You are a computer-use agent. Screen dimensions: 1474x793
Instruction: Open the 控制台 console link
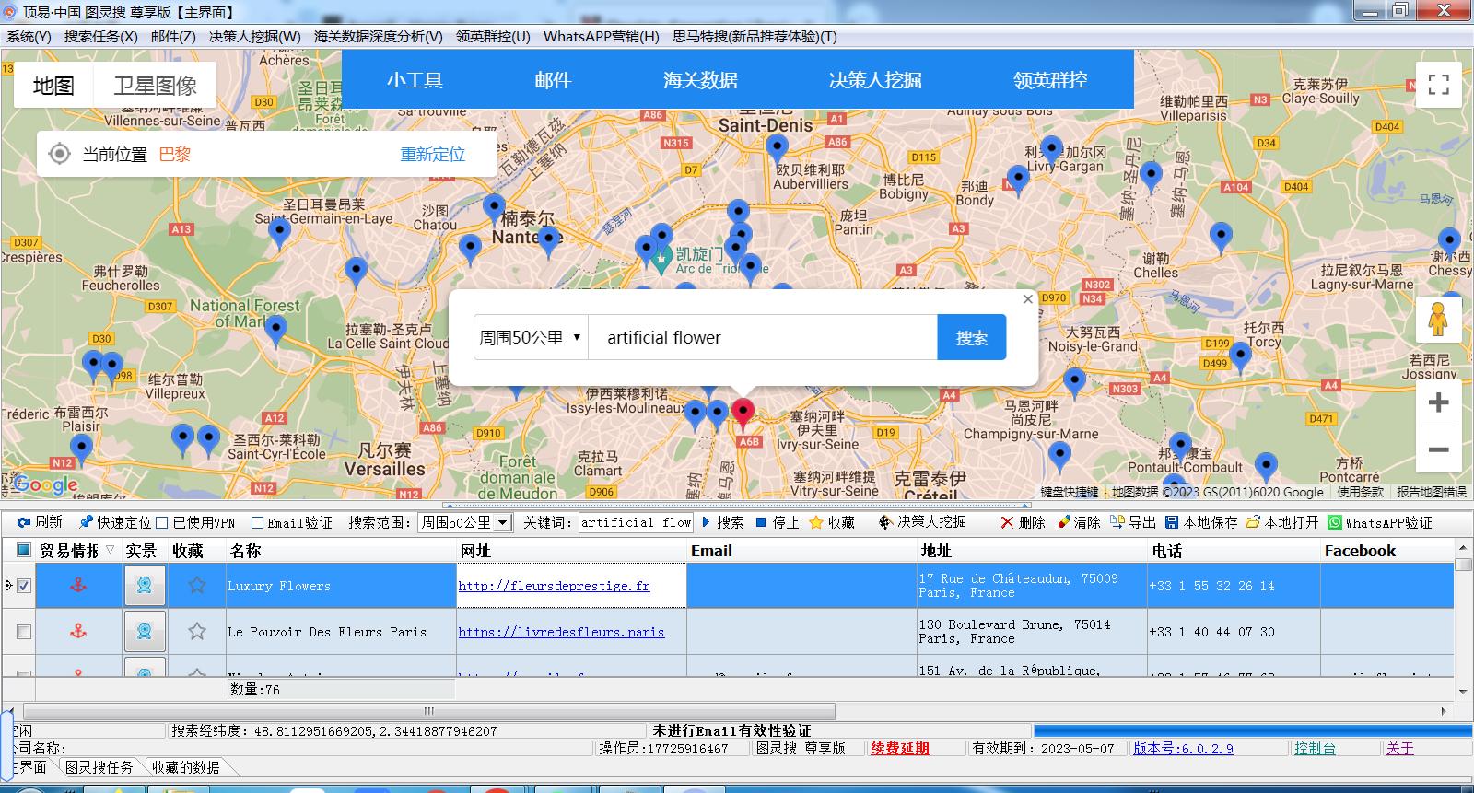tap(1315, 748)
